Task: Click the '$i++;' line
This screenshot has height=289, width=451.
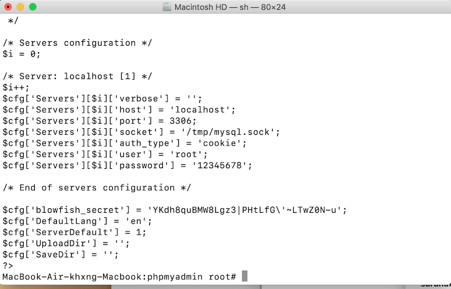Action: (x=16, y=87)
